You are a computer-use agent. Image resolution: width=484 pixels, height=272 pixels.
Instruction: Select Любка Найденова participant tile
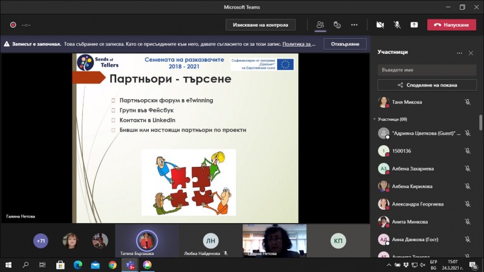point(211,241)
